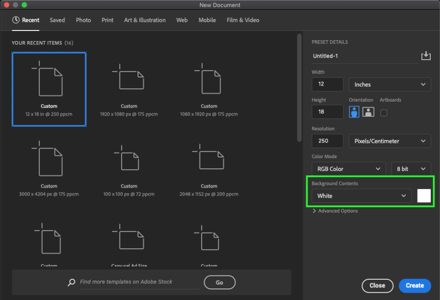Select portrait orientation
The height and width of the screenshot is (300, 440).
click(354, 112)
